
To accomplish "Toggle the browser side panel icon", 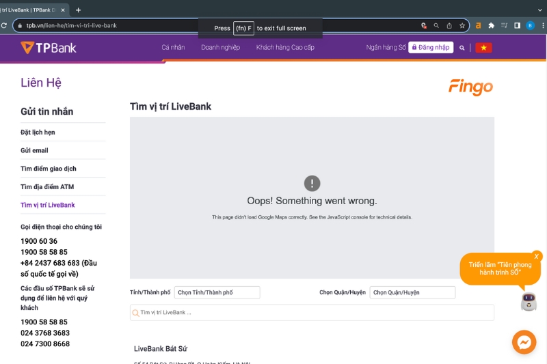I will pos(518,25).
